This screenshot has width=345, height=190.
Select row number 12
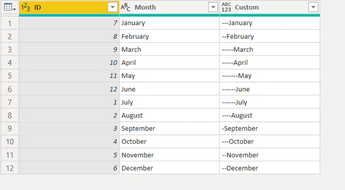tap(10, 168)
